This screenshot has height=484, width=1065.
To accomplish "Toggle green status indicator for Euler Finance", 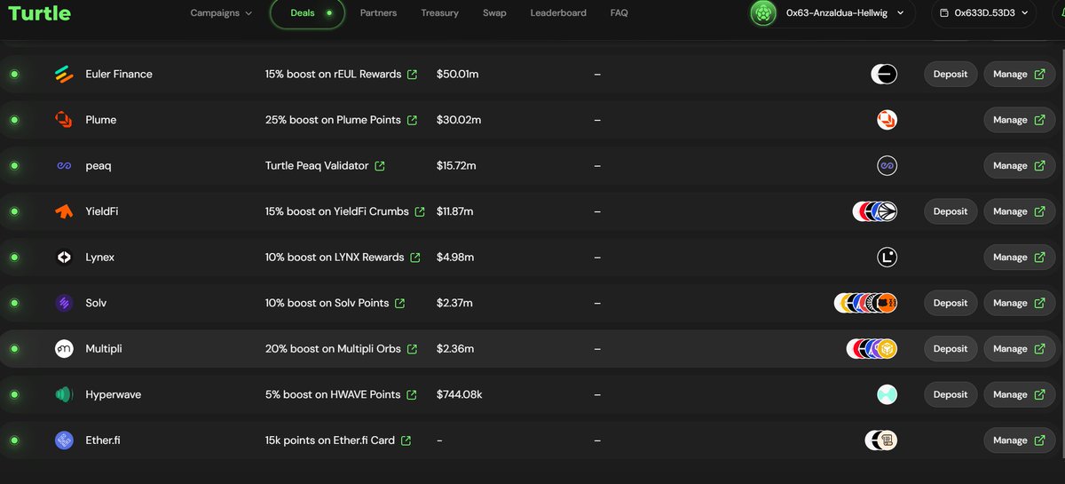I will coord(14,75).
